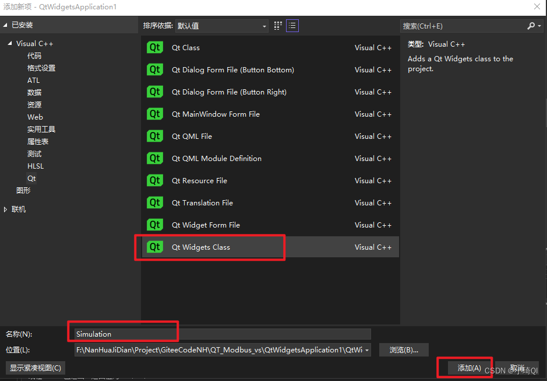547x381 pixels.
Task: Click the 添加(A) button
Action: point(469,368)
